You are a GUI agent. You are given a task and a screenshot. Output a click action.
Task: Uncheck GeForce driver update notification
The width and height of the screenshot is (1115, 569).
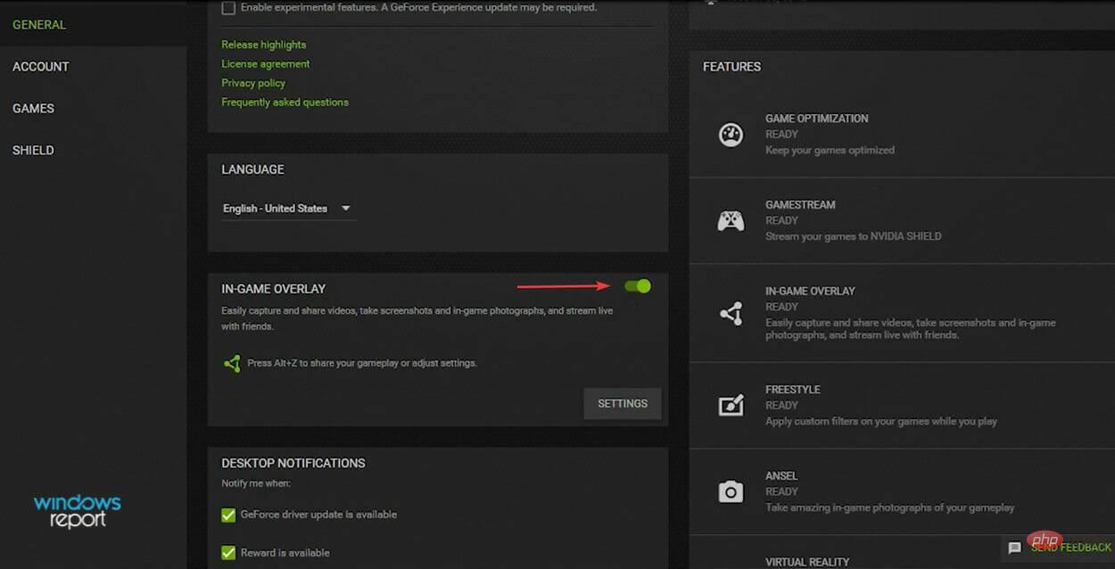coord(227,515)
